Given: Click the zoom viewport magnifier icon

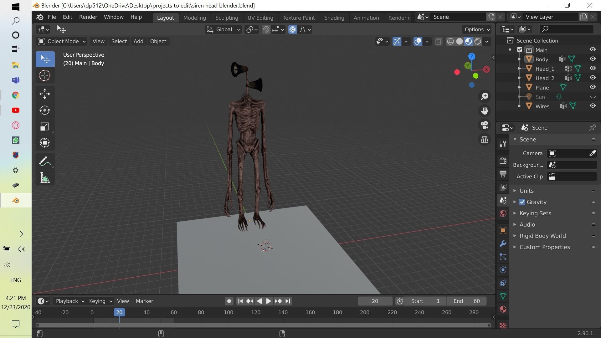Looking at the screenshot, I should point(485,96).
